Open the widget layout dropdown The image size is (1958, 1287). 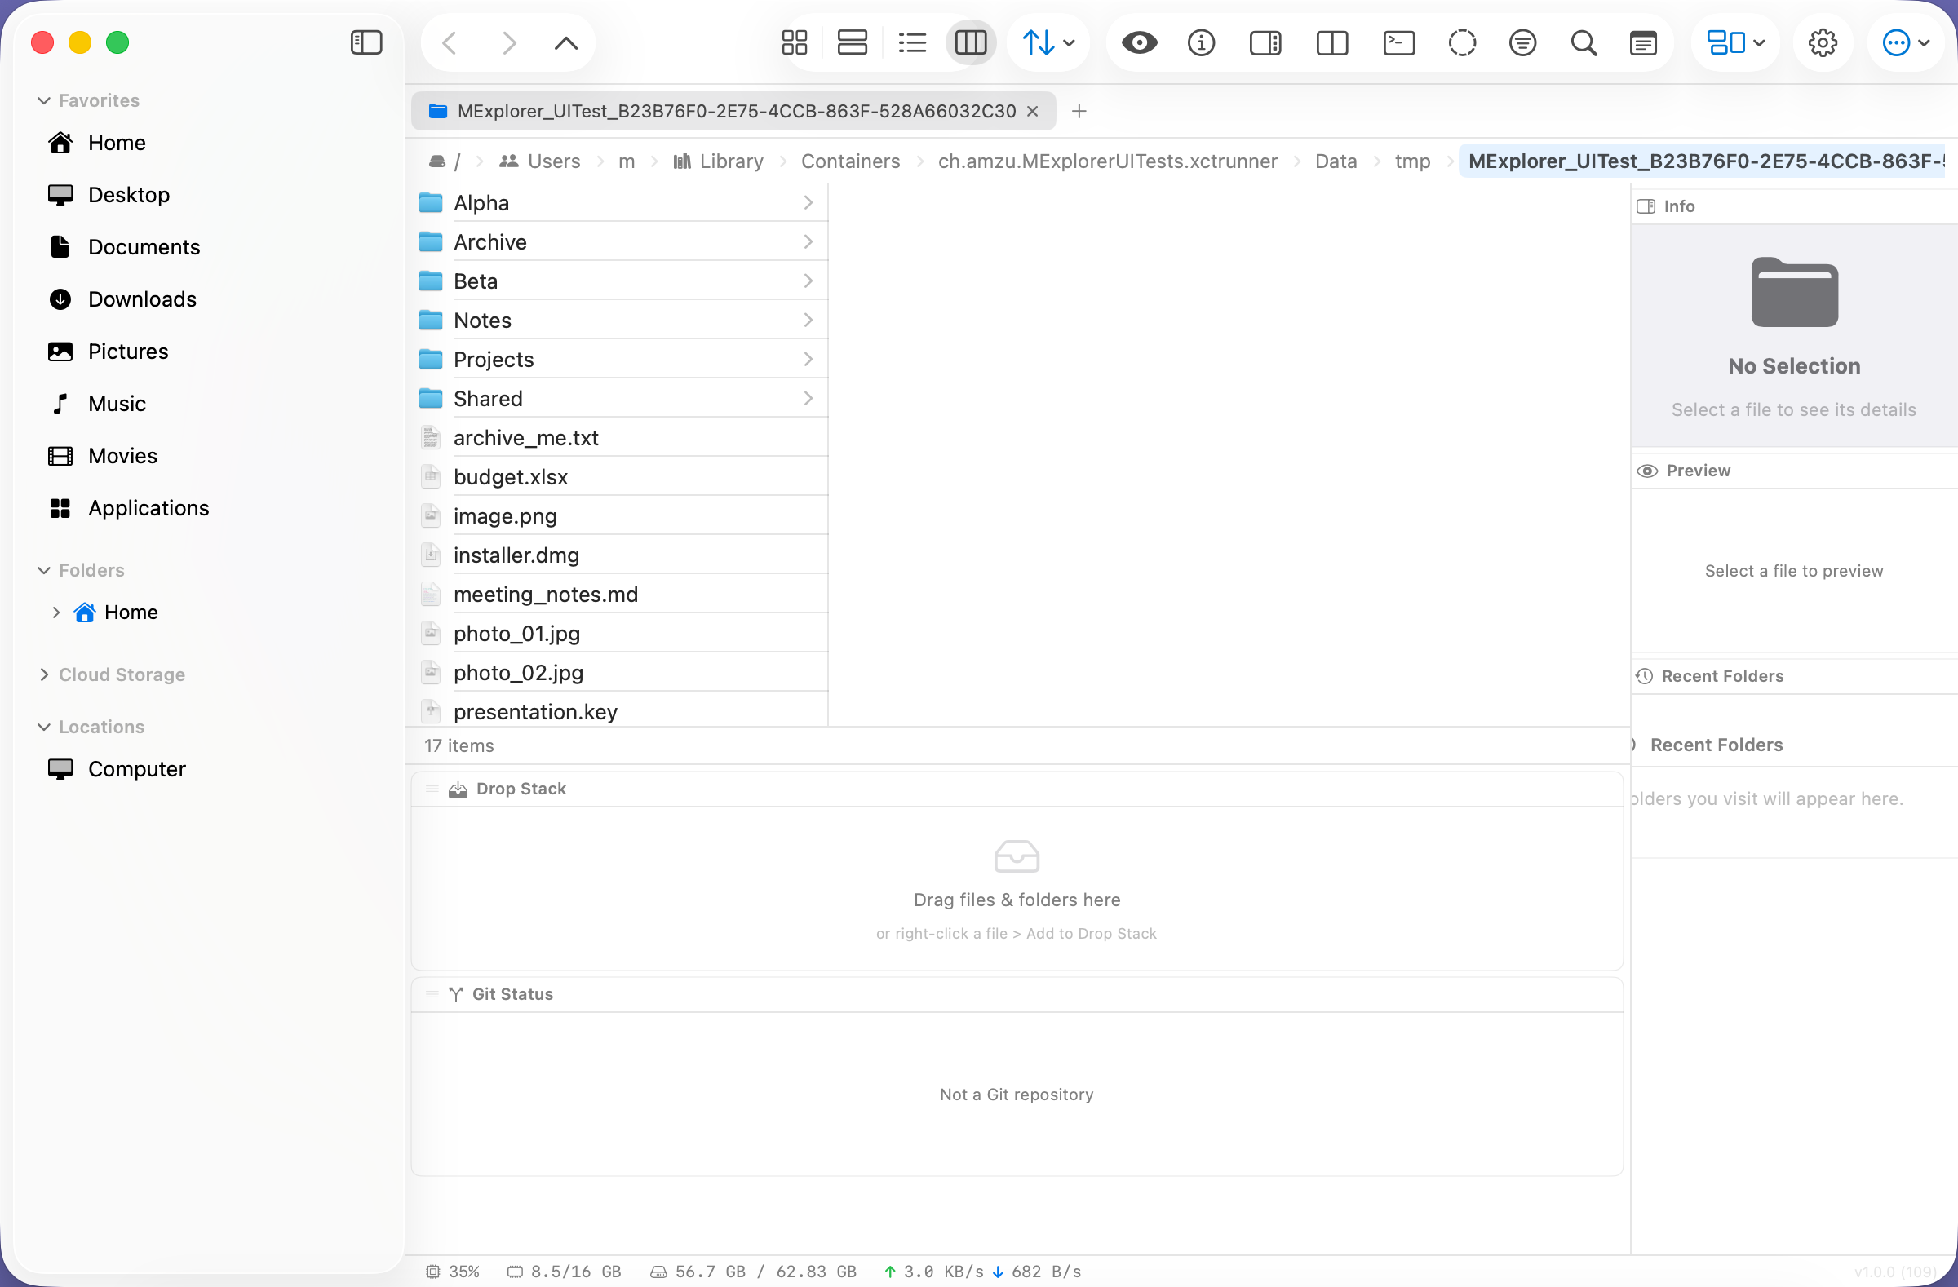pos(1736,42)
